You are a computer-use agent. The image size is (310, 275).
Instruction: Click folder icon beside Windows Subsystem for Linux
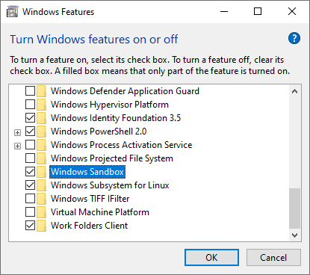41,185
